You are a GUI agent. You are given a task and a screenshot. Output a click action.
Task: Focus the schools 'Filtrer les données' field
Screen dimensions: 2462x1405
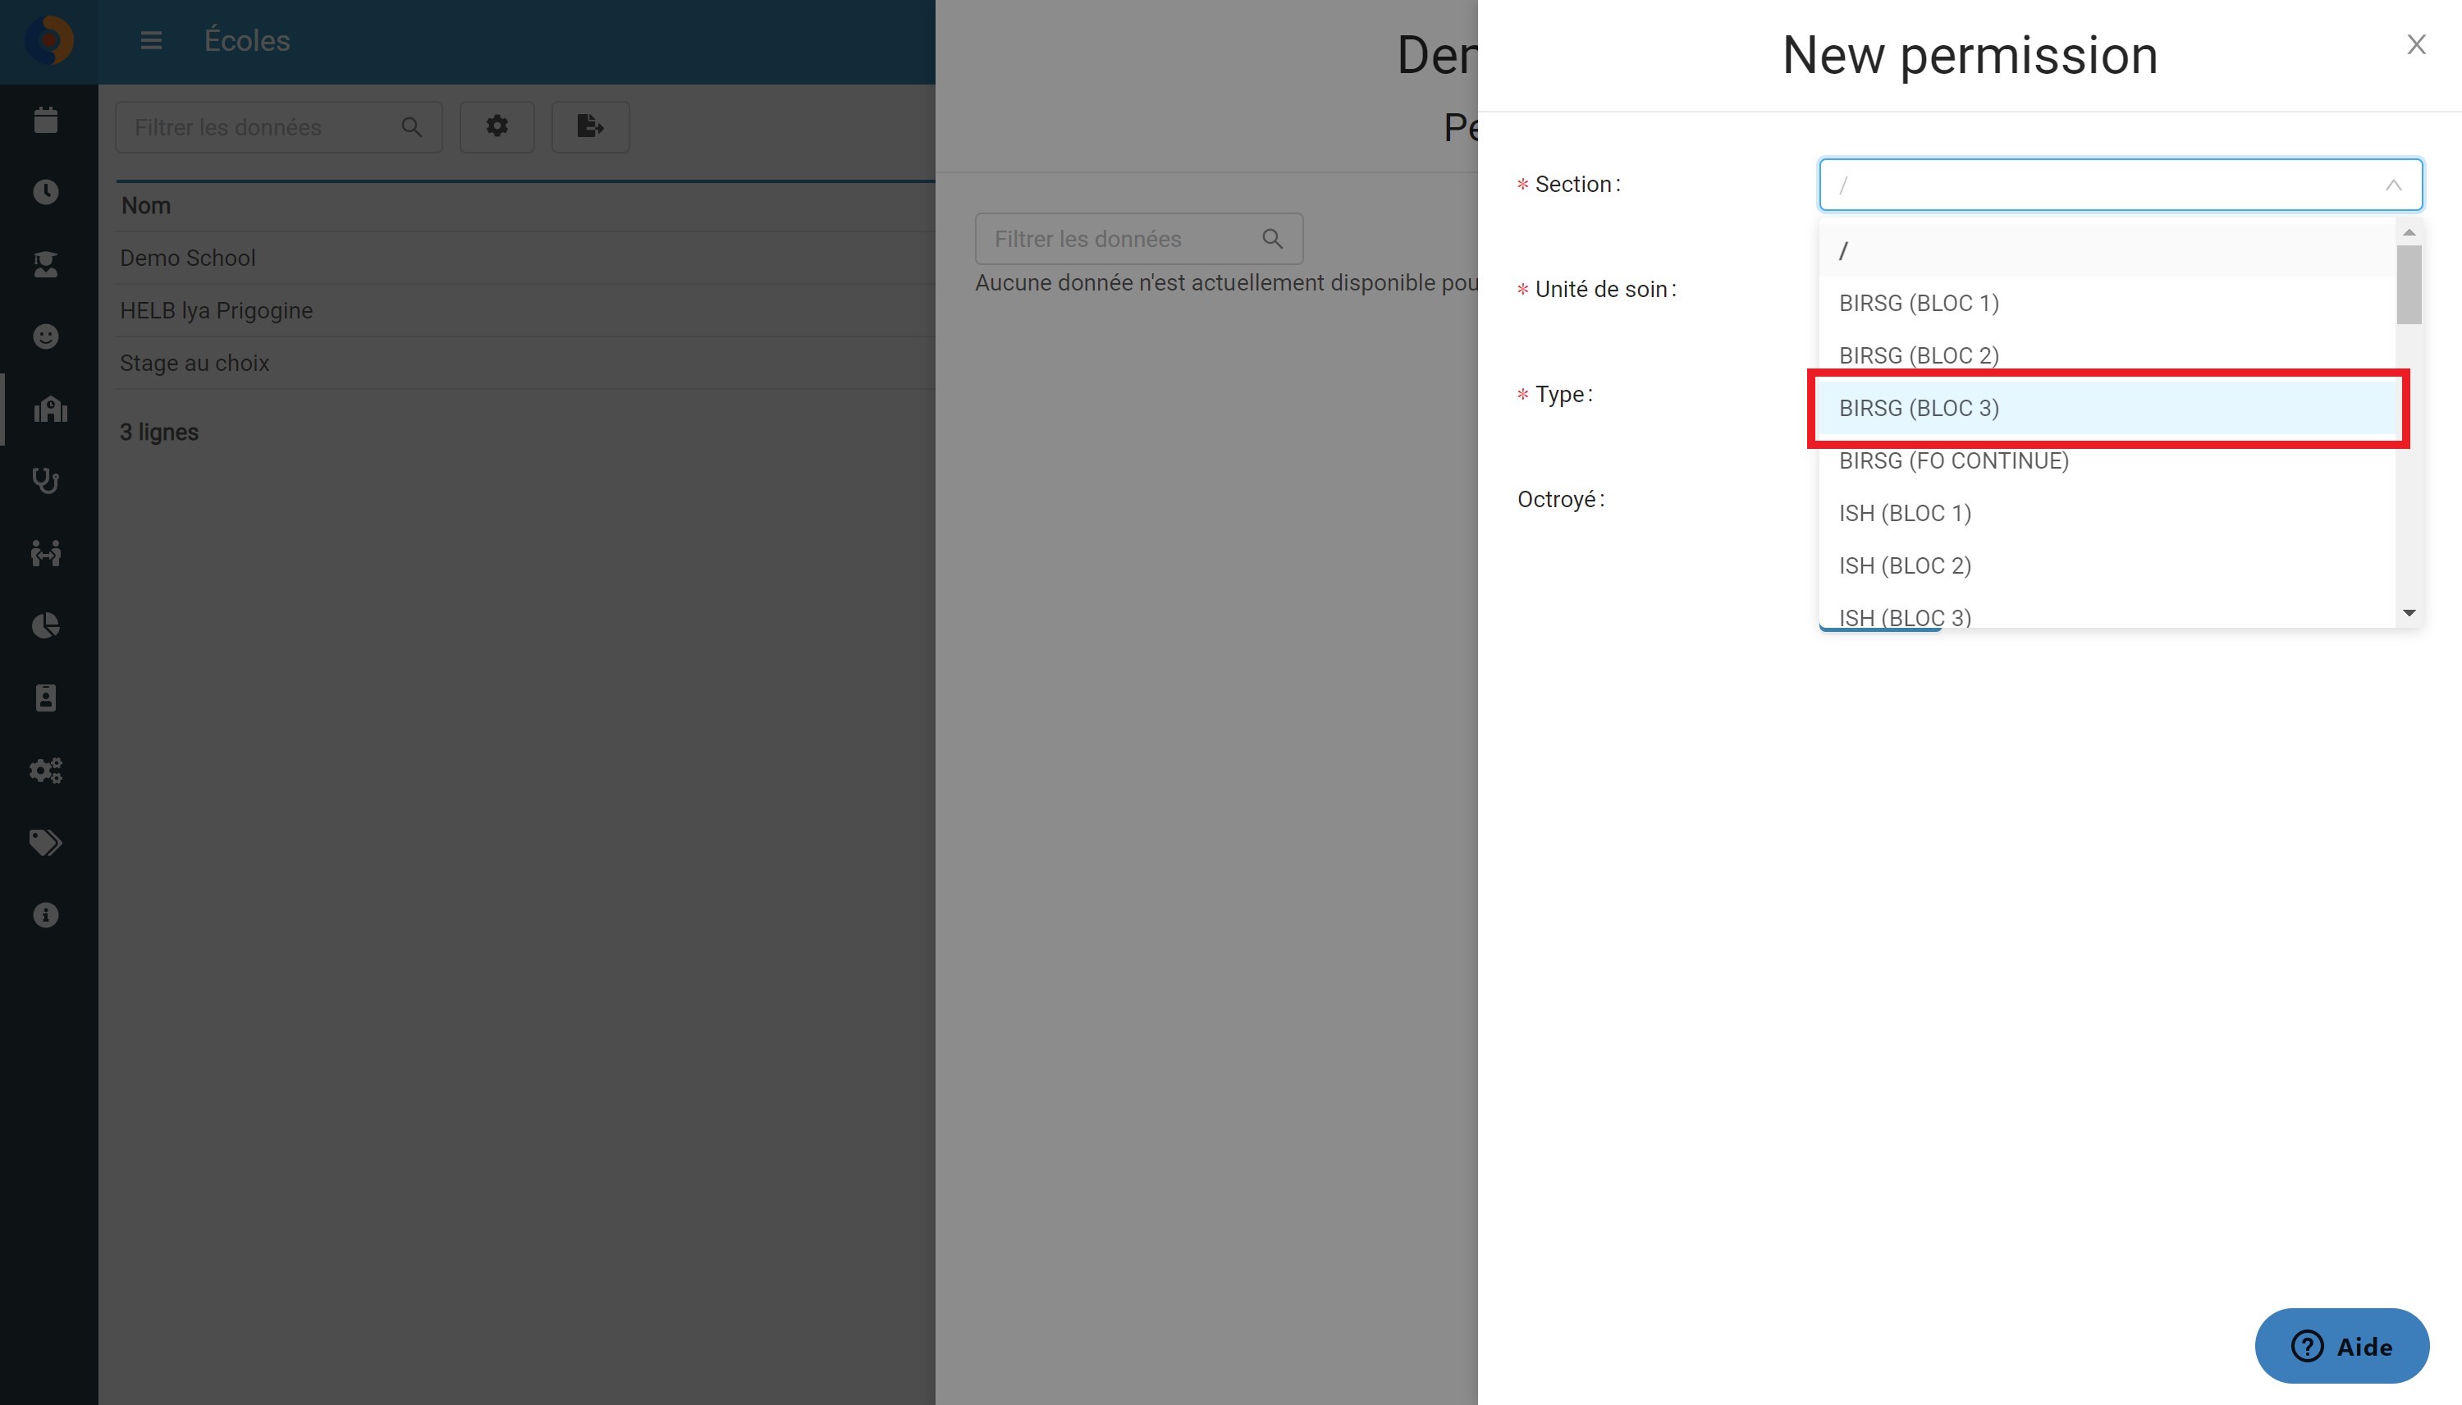[x=279, y=127]
